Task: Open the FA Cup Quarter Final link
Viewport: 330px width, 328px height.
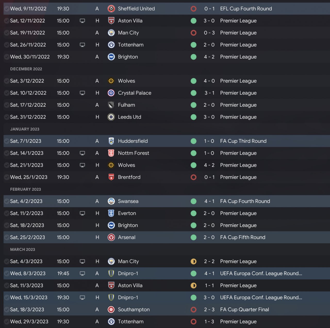Action: (244, 310)
